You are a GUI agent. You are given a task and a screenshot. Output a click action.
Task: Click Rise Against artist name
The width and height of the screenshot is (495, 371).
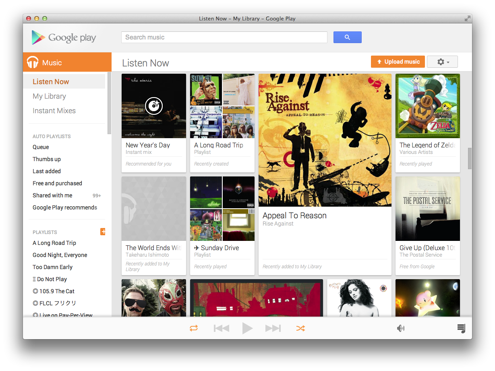coord(278,224)
